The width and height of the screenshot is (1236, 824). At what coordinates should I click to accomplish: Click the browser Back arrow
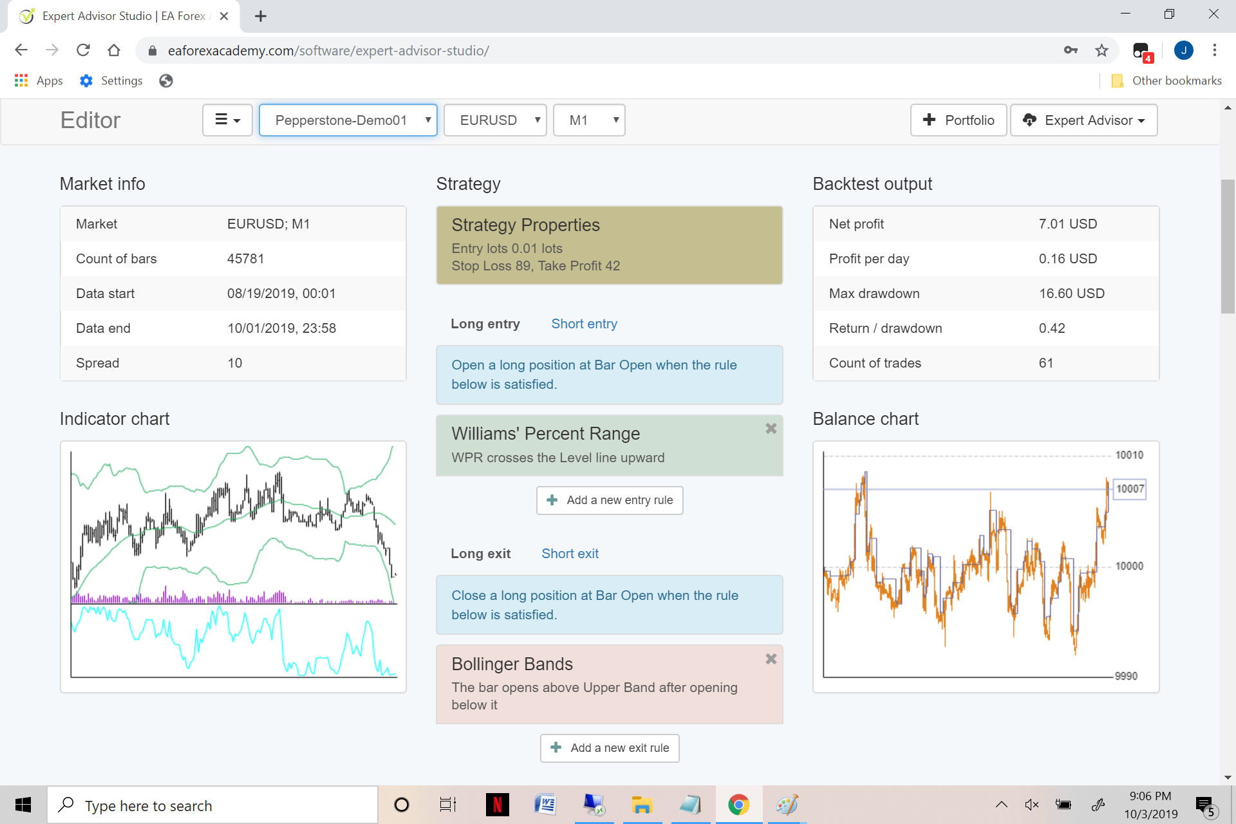(x=21, y=50)
